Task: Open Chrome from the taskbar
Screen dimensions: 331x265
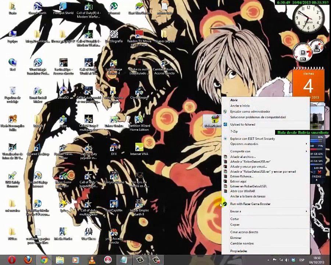Action: pyautogui.click(x=44, y=260)
